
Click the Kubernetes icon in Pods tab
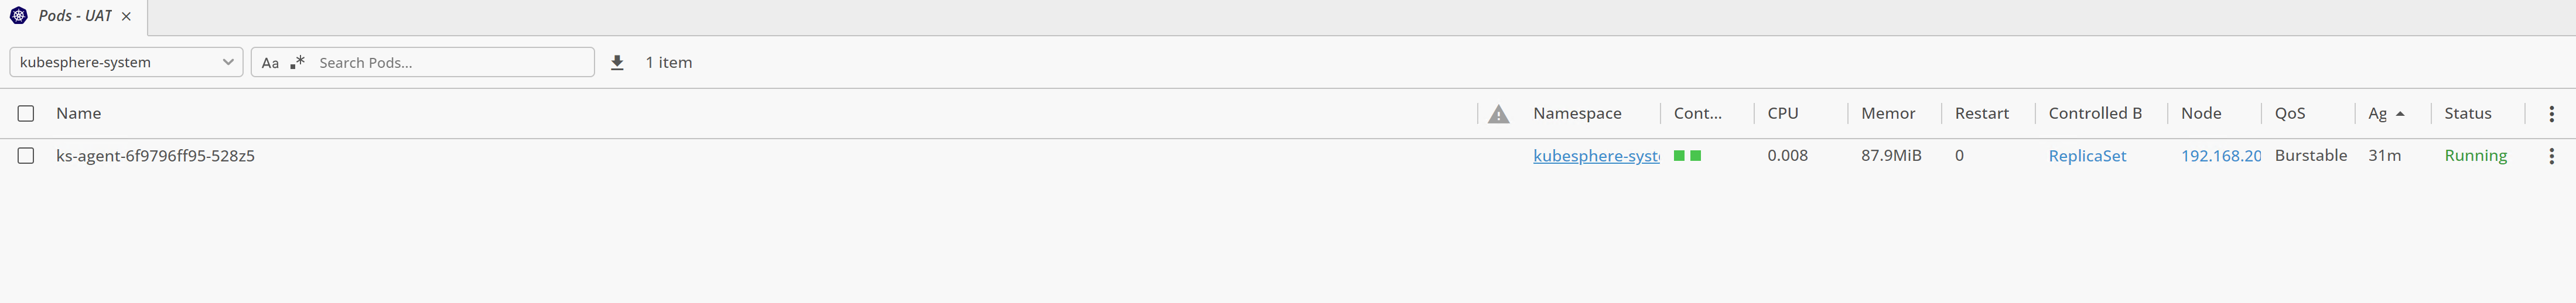[19, 16]
